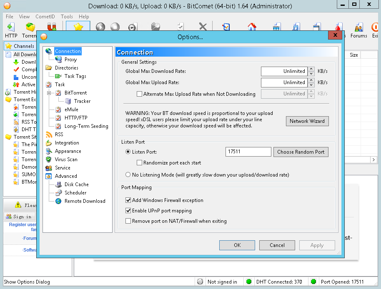Select eMule in Options tree
Viewport: 381px width, 289px height.
[71, 110]
